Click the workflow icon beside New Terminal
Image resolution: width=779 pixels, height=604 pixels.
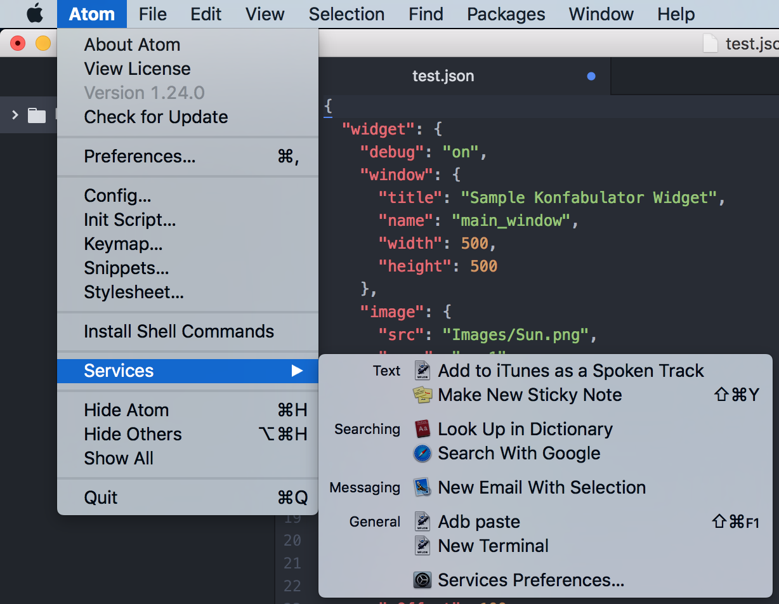click(x=422, y=546)
